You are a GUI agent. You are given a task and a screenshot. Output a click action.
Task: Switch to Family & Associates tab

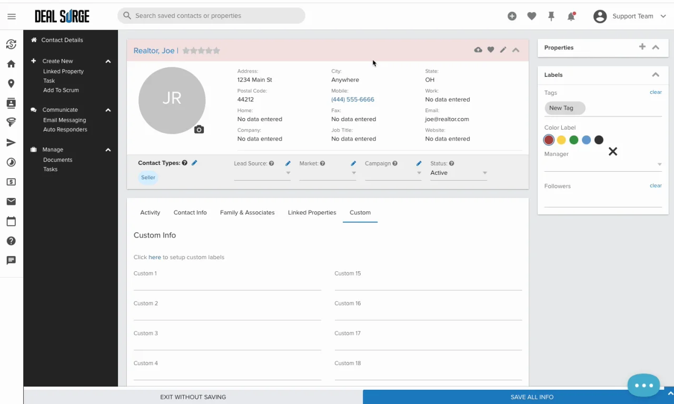tap(247, 213)
